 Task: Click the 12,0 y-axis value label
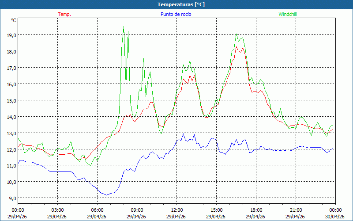tap(11, 149)
